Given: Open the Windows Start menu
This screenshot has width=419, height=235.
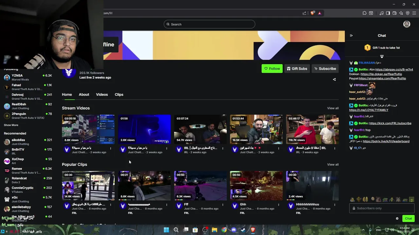Looking at the screenshot, I should tap(166, 230).
